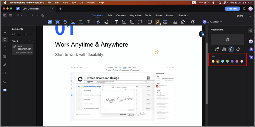Click the Attachment pin tool in toolbar
The width and height of the screenshot is (255, 127).
[x=157, y=22]
